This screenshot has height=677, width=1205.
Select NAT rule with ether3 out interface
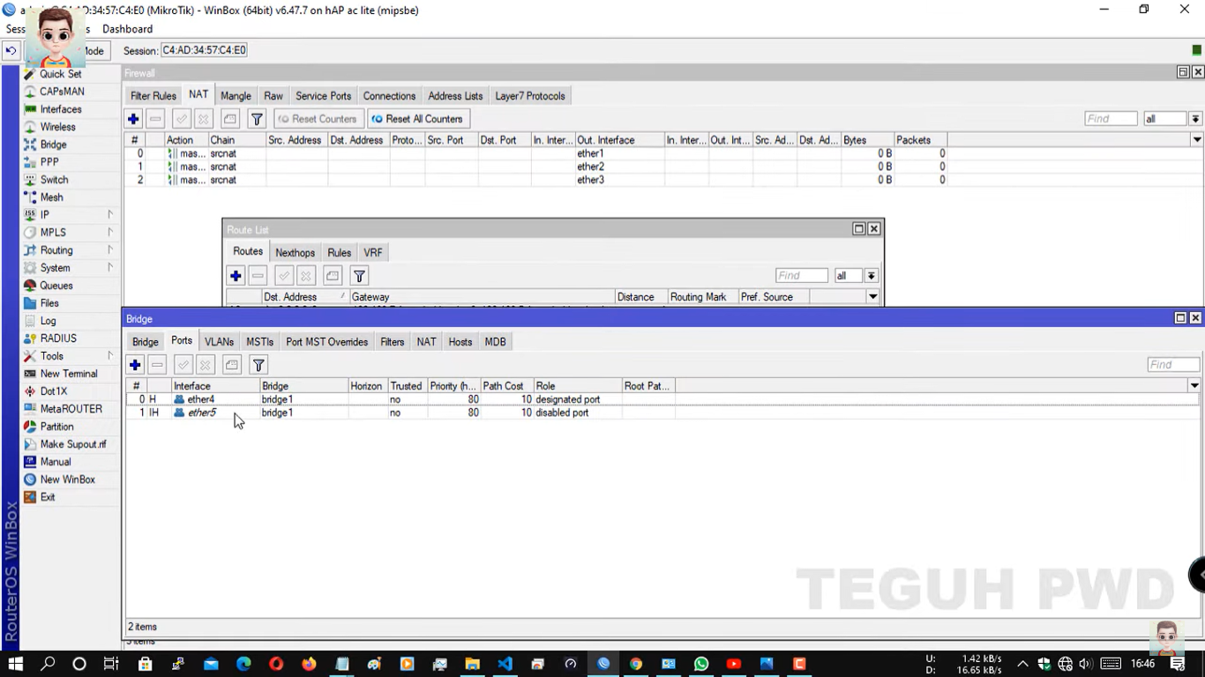click(663, 180)
